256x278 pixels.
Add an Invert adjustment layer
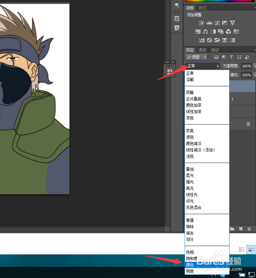202,40
